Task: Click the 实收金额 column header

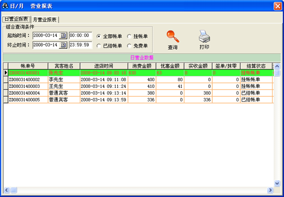Action: pos(198,66)
